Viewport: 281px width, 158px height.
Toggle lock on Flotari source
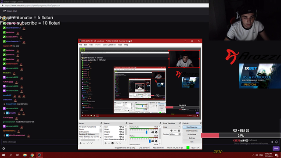[x=123, y=129]
